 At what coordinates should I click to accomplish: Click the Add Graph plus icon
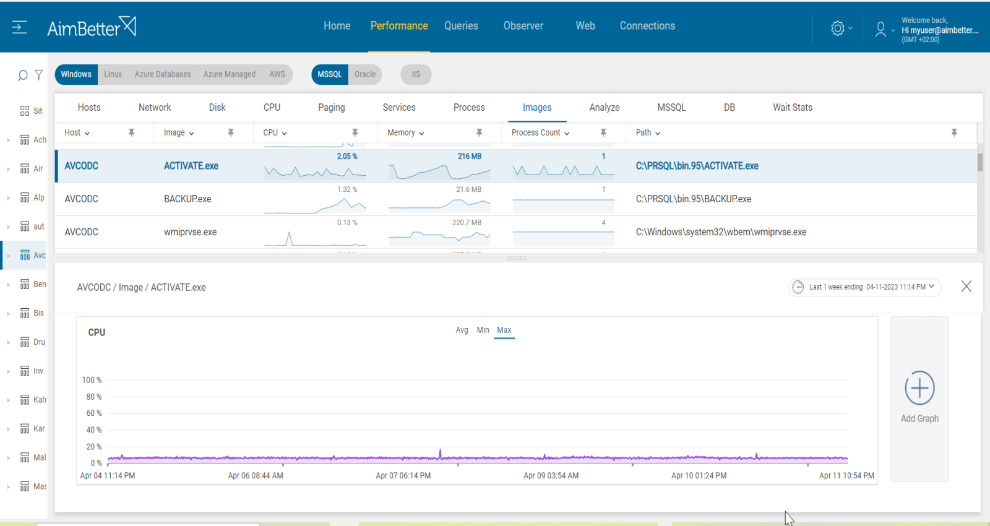pos(919,388)
